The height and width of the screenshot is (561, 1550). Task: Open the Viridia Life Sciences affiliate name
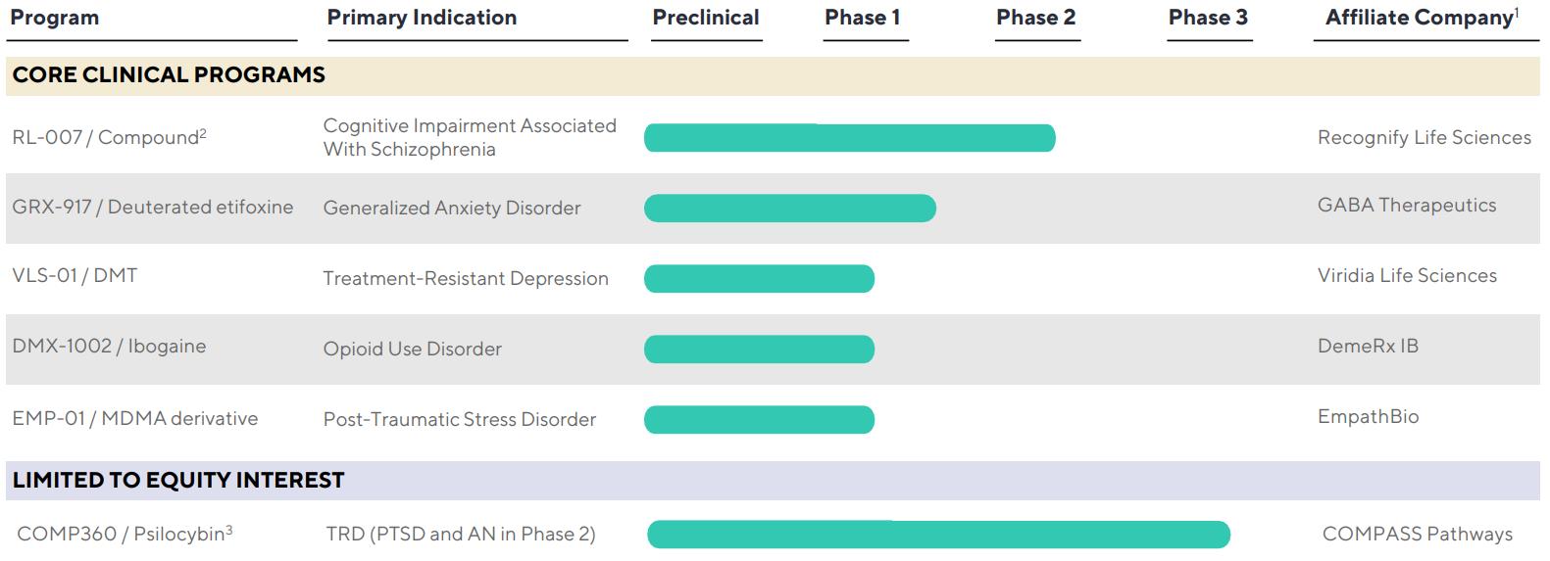[x=1407, y=276]
